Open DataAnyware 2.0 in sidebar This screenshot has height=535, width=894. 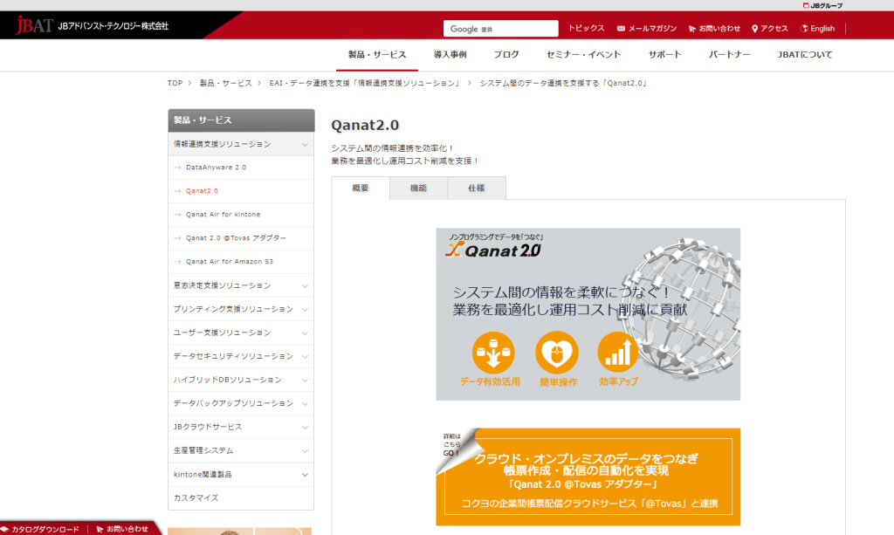(x=217, y=168)
